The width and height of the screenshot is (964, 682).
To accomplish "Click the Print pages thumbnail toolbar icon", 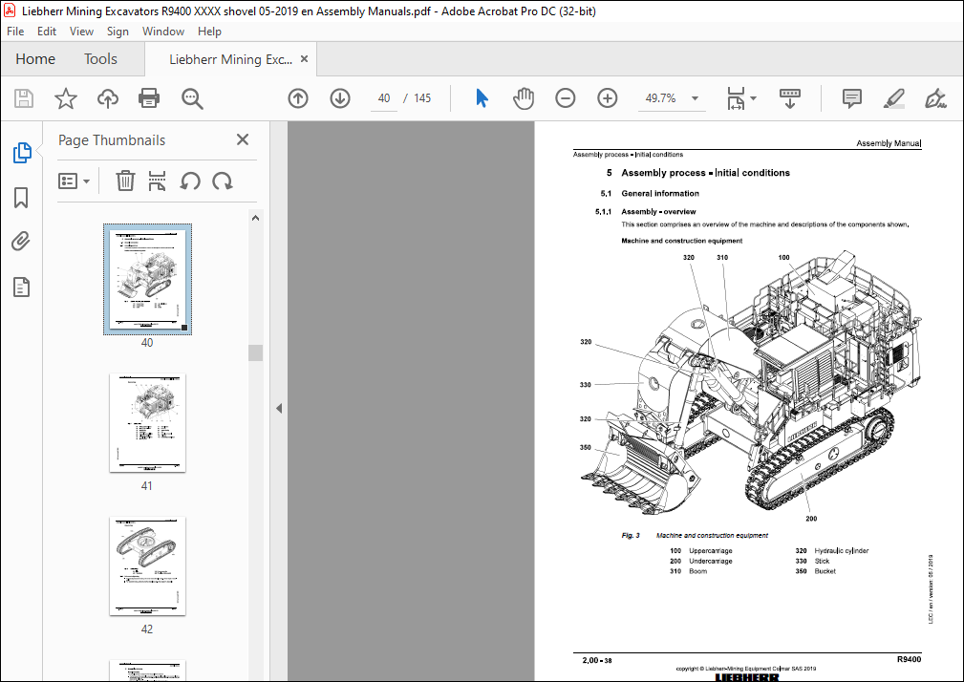I will (158, 181).
